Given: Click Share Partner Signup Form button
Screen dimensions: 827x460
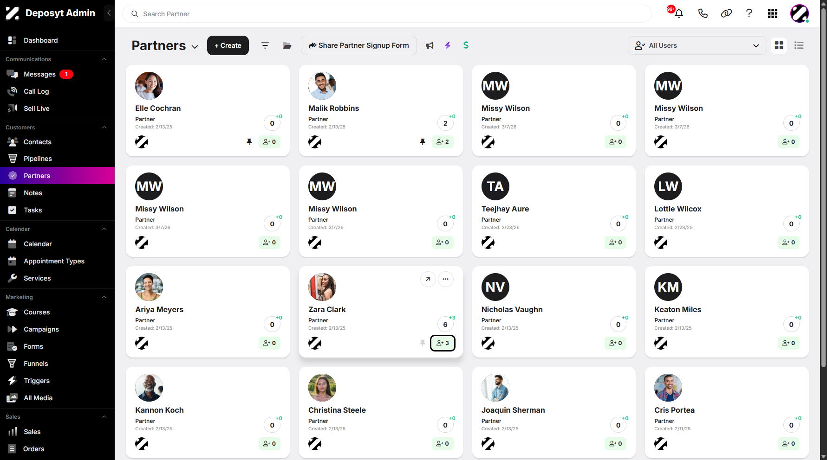Looking at the screenshot, I should (359, 45).
